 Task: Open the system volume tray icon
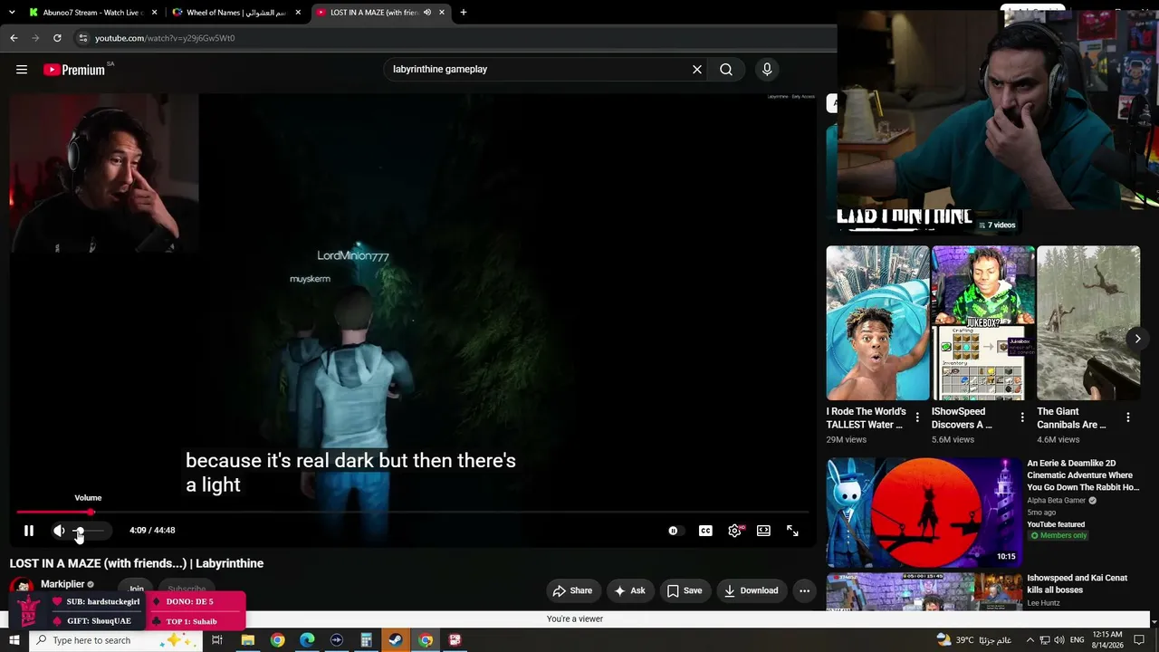pyautogui.click(x=1059, y=640)
